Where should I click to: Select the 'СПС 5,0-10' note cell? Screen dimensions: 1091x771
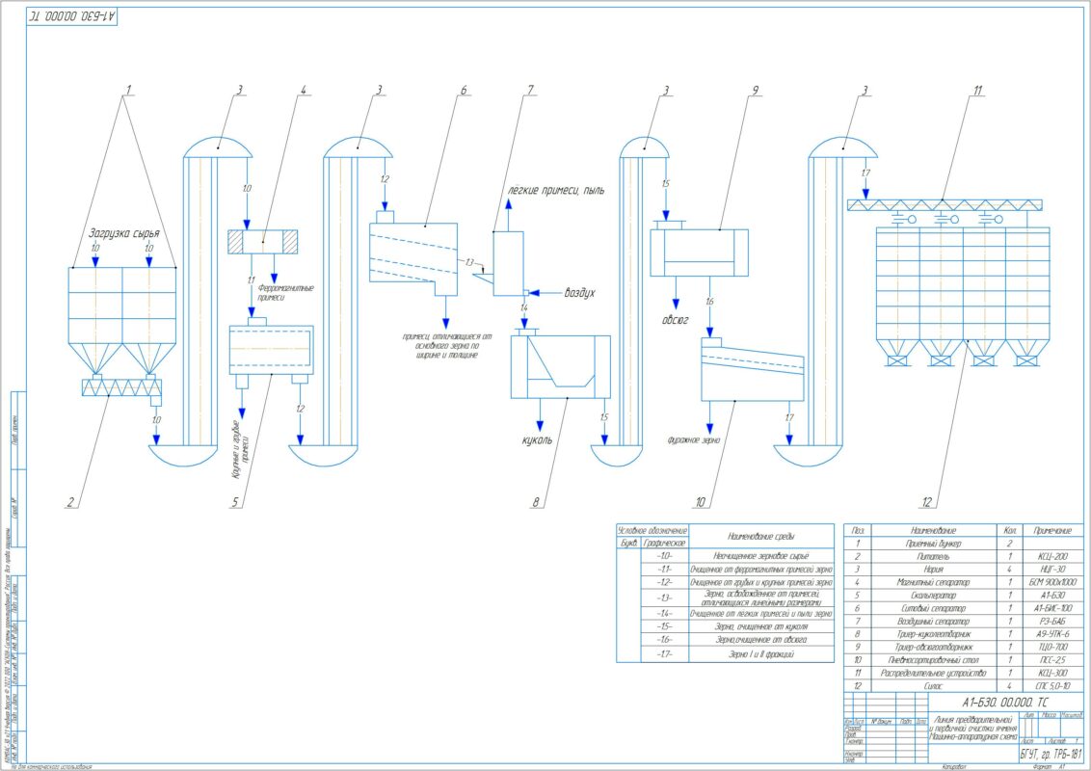[x=1053, y=685]
